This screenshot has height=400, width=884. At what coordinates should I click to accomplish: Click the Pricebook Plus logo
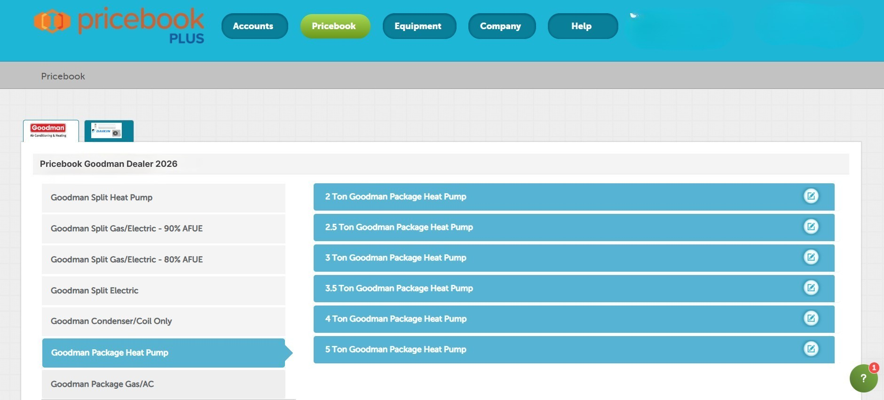click(x=119, y=26)
